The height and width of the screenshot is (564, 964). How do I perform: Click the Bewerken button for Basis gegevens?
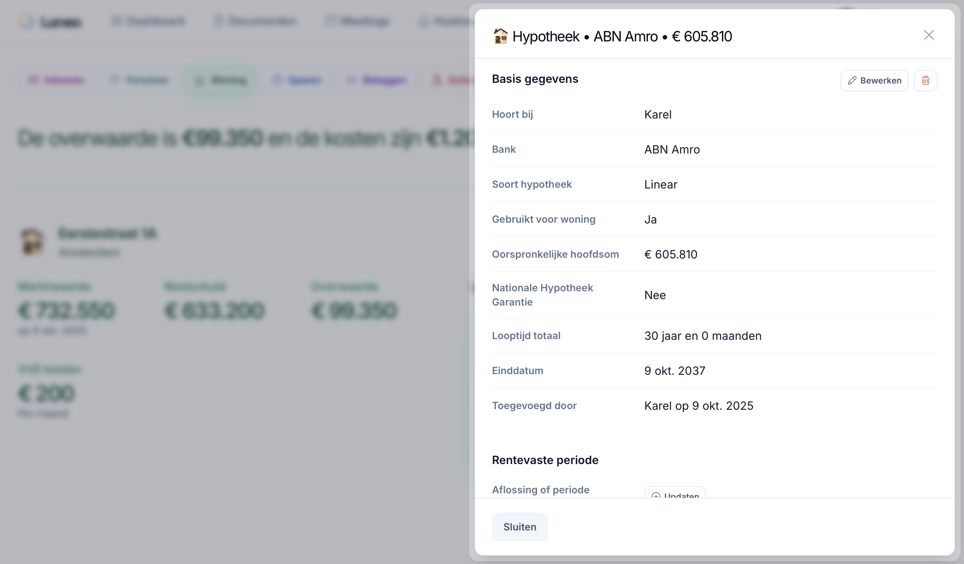tap(874, 80)
